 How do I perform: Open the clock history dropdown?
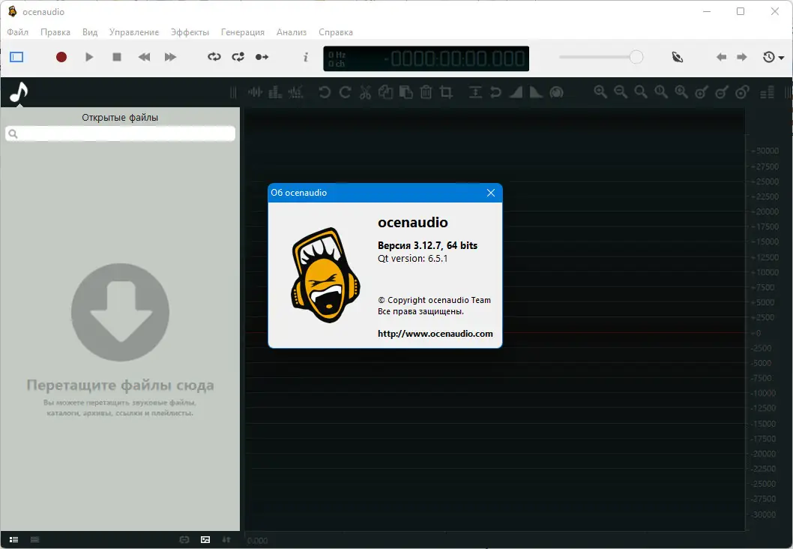point(774,57)
